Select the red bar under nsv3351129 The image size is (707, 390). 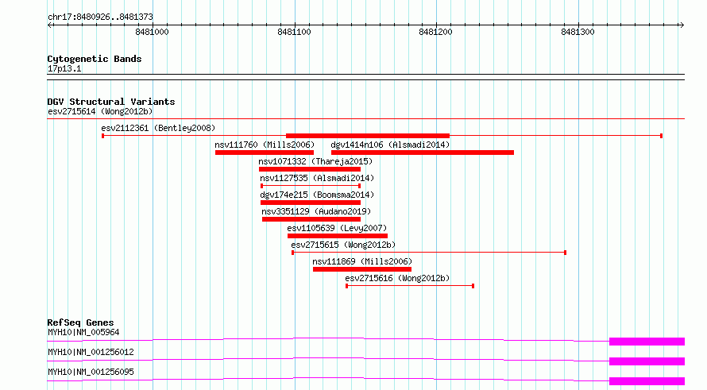tap(311, 219)
